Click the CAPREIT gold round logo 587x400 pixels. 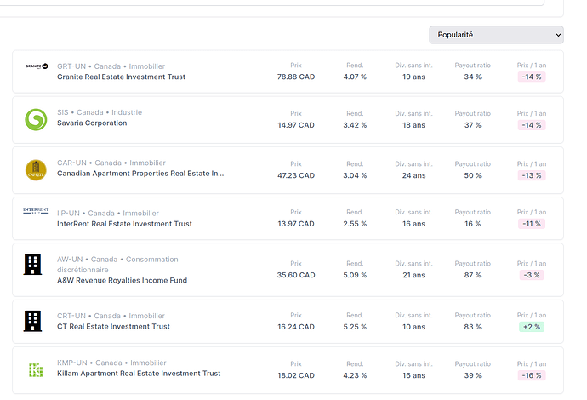coord(36,170)
